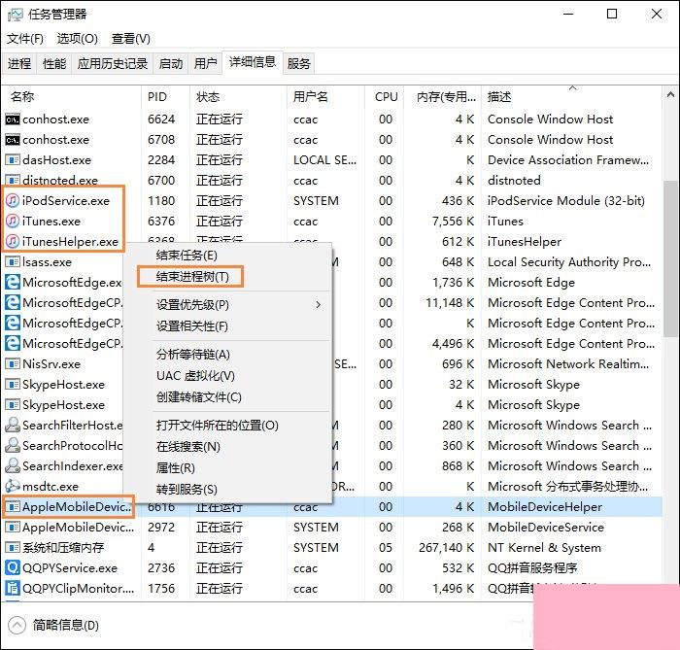Open the 文件(F) menu
The image size is (680, 650).
[x=25, y=39]
